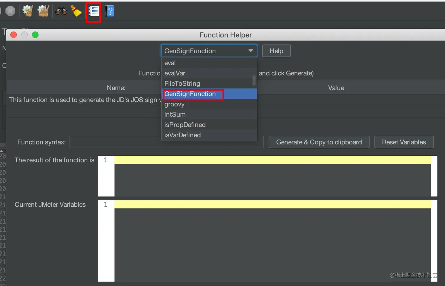Close the Function Helper window

14,35
